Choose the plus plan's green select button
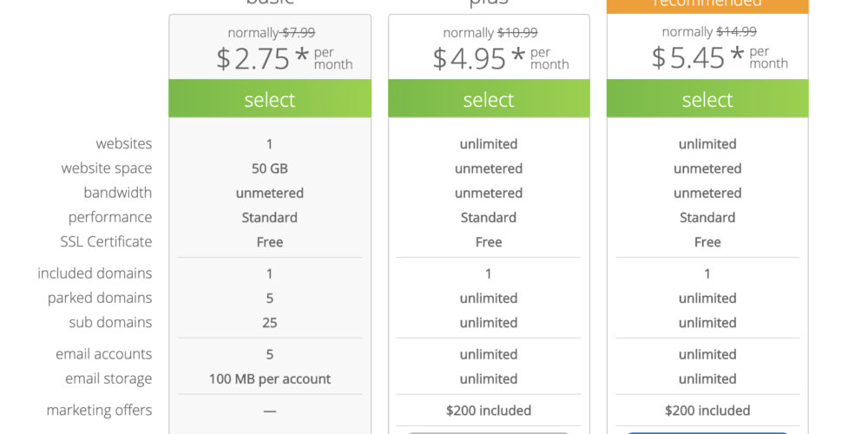Image resolution: width=868 pixels, height=434 pixels. pos(489,100)
